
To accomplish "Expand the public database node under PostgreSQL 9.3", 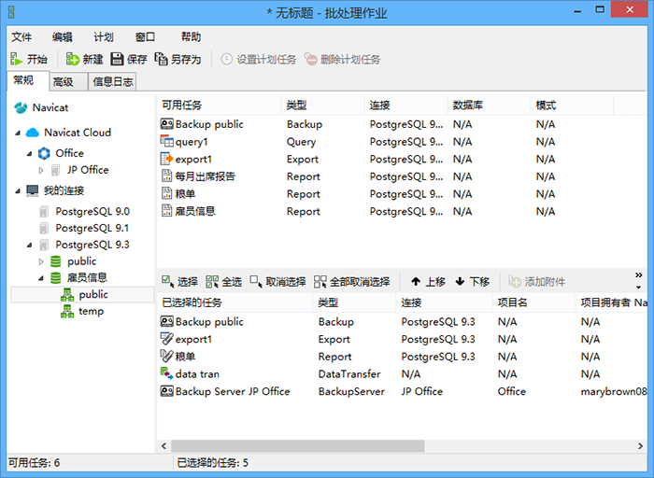I will click(x=41, y=261).
